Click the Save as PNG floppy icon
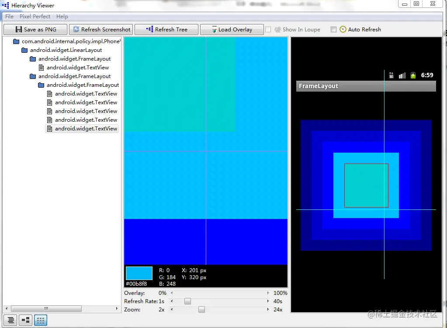 (x=18, y=29)
